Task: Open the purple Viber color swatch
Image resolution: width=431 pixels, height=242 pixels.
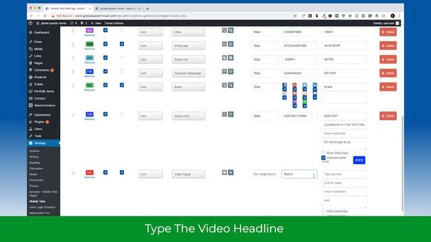Action: pyautogui.click(x=90, y=30)
